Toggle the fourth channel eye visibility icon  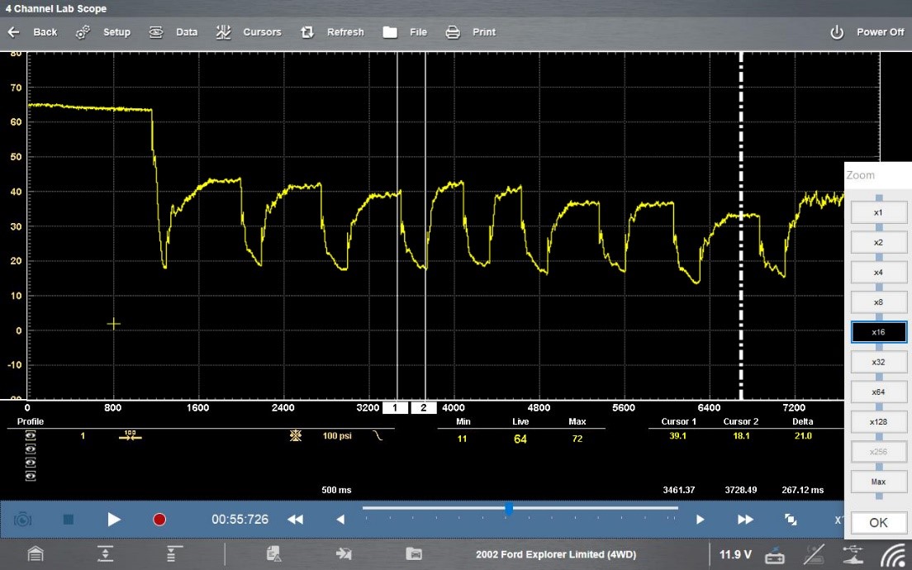click(31, 475)
